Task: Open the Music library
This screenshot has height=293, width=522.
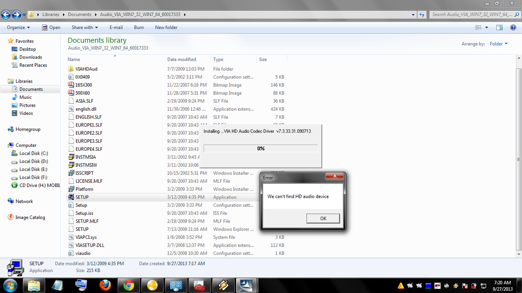Action: [25, 97]
